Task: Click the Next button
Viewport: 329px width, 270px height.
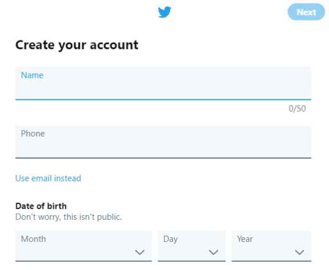Action: click(x=306, y=12)
